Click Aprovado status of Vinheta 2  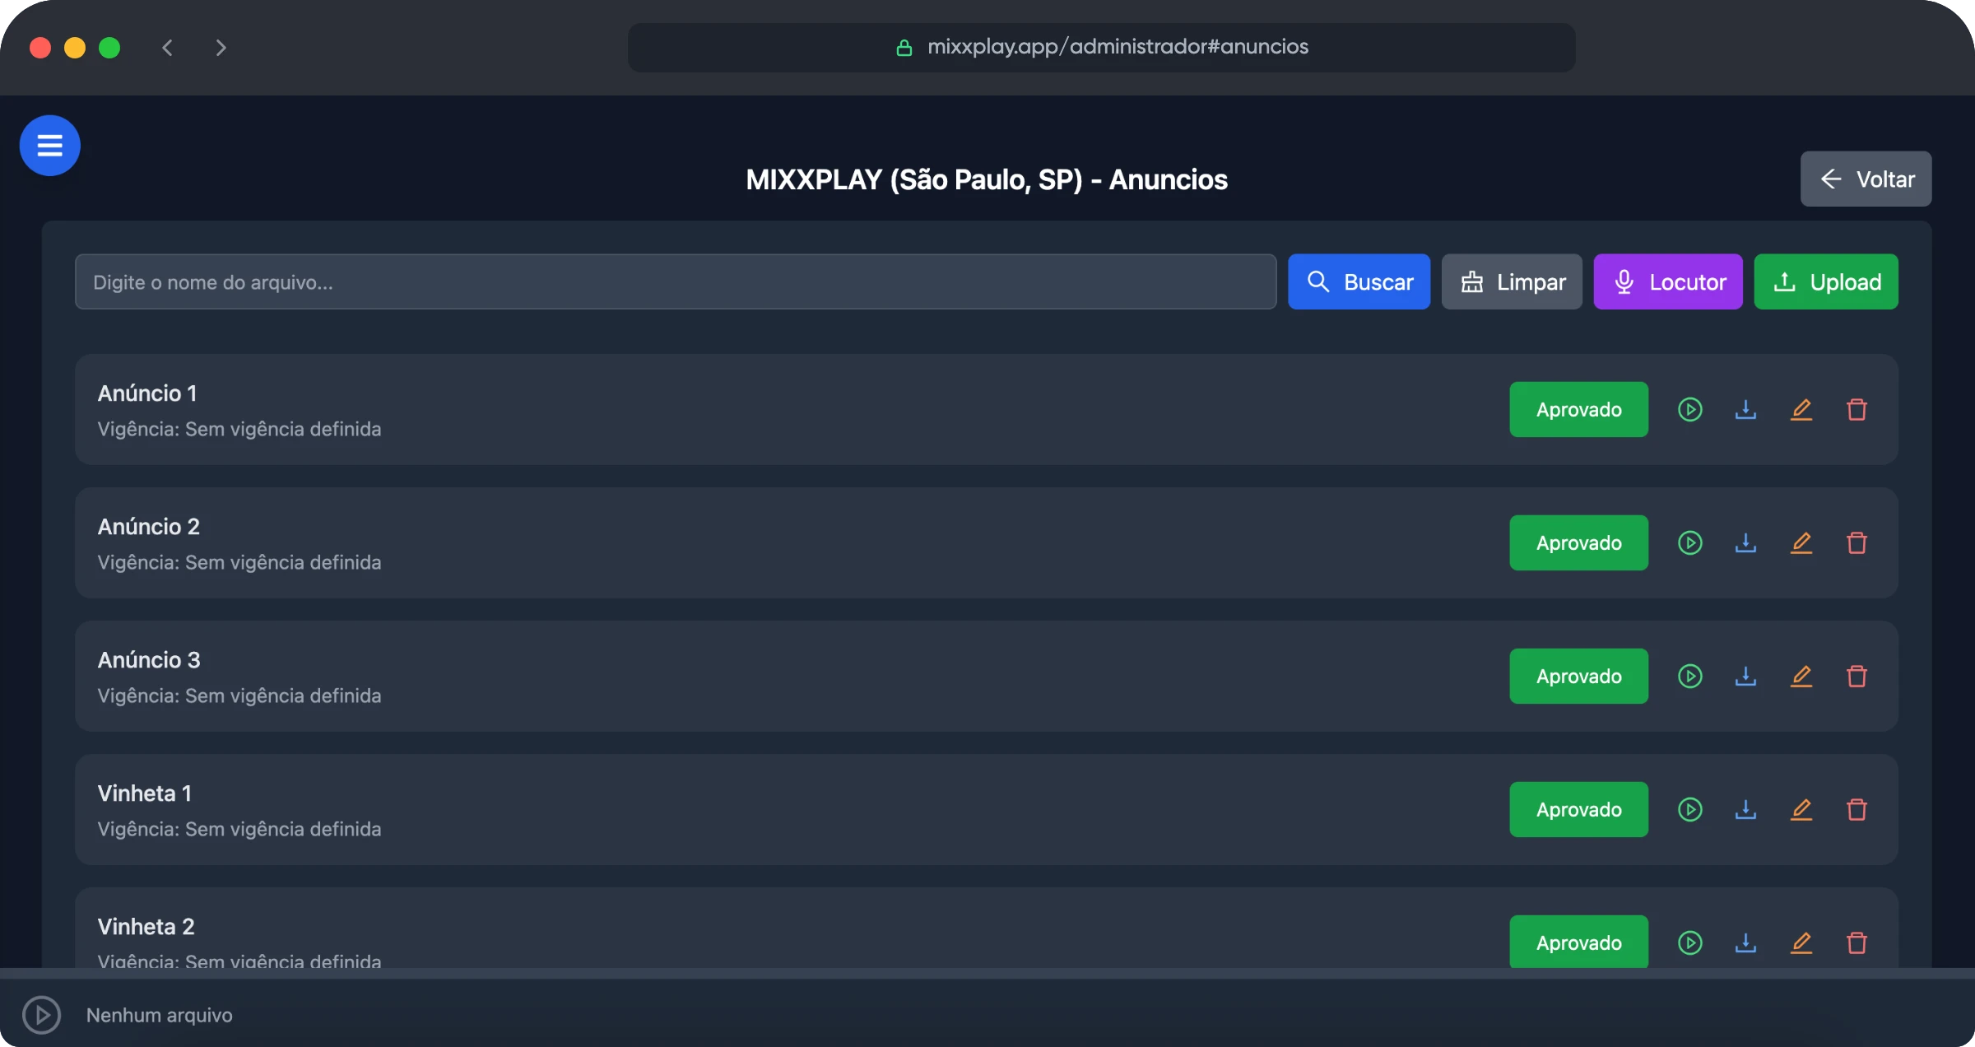coord(1578,942)
